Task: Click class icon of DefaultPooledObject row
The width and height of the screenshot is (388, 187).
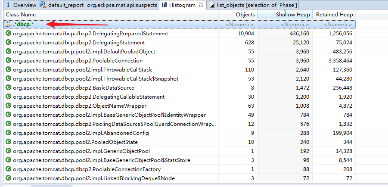Action: [9, 52]
